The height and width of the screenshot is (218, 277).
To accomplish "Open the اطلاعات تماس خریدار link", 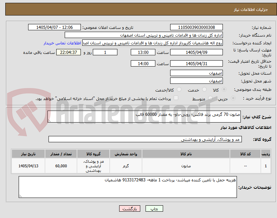I will pos(62,43).
